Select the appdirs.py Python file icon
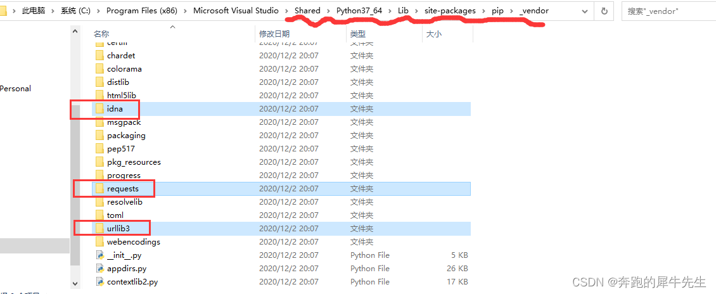Screen dimensions: 716x294 point(100,269)
